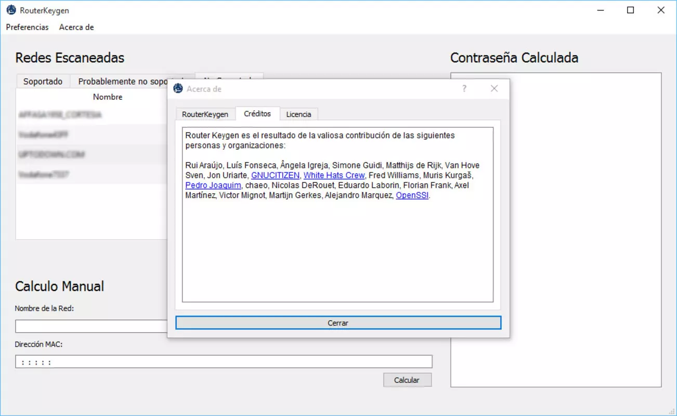Select the UPTODOWN.COM network row

92,154
